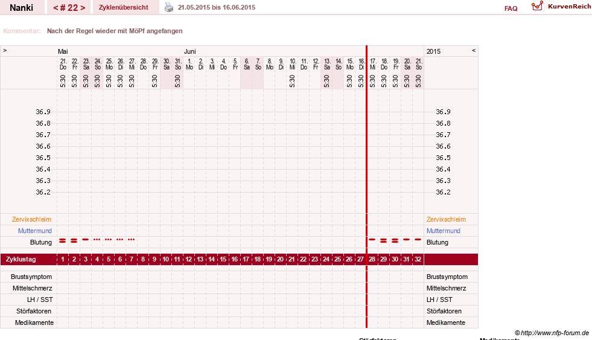
Task: Click the Juni month header
Action: coord(190,51)
